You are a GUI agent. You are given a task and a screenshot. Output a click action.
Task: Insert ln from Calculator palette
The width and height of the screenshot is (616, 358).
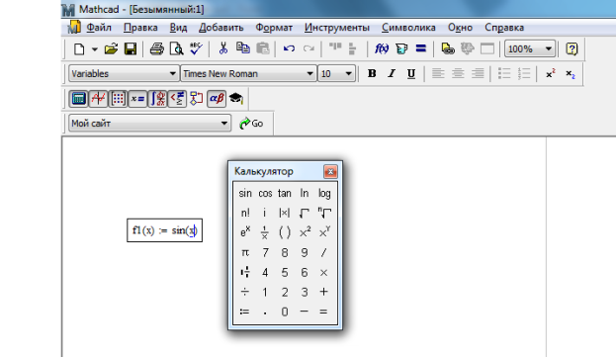[305, 194]
